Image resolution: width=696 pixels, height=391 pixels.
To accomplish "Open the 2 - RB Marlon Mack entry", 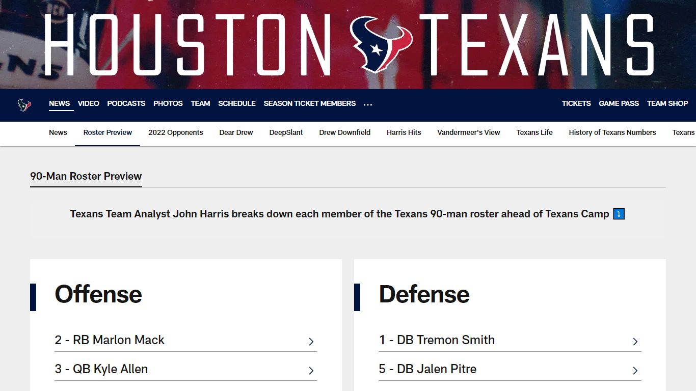I will click(x=186, y=340).
